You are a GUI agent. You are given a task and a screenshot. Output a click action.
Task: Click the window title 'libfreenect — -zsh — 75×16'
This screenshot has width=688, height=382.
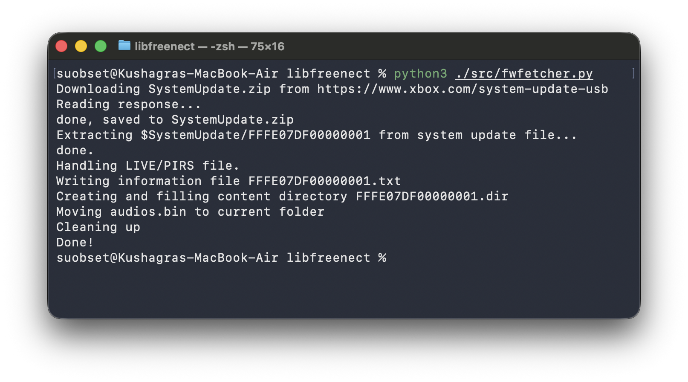(209, 46)
